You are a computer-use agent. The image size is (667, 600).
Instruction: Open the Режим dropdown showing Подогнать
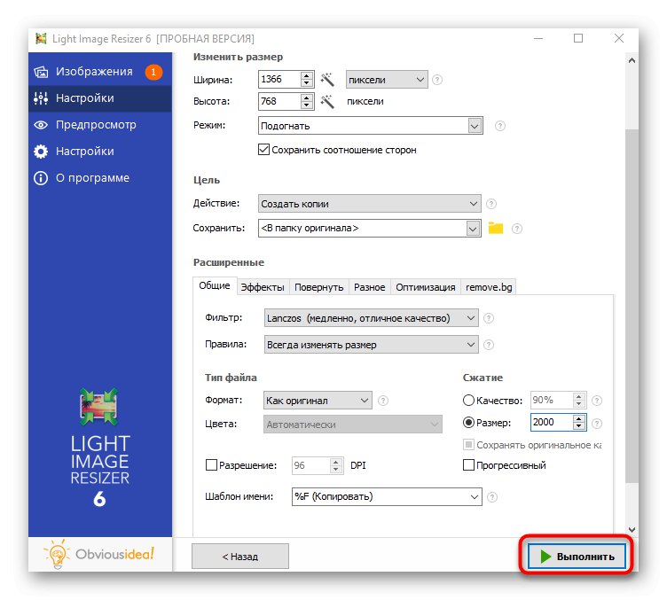coord(370,126)
